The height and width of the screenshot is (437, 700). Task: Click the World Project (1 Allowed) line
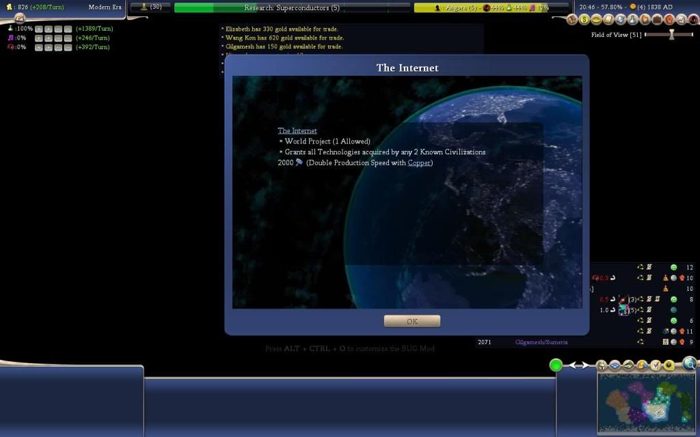tap(327, 141)
